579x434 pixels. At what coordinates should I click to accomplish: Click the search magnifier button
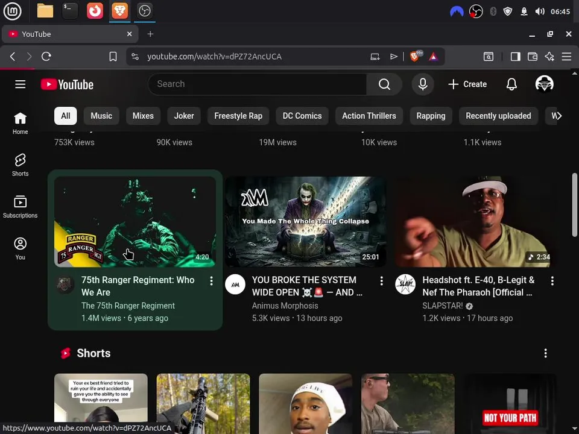(x=384, y=84)
